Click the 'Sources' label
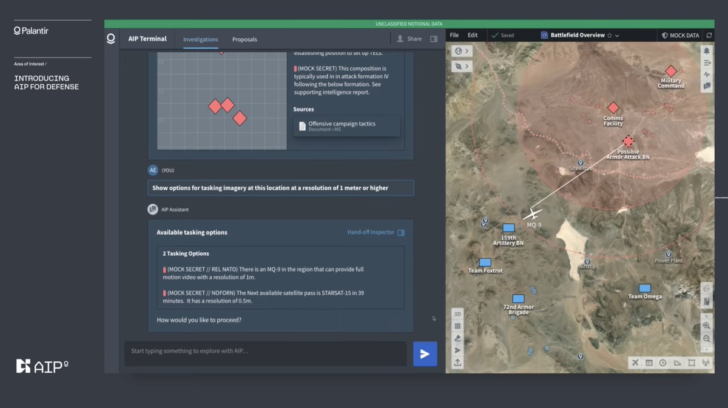Screen dimensions: 728x408 click(303, 109)
